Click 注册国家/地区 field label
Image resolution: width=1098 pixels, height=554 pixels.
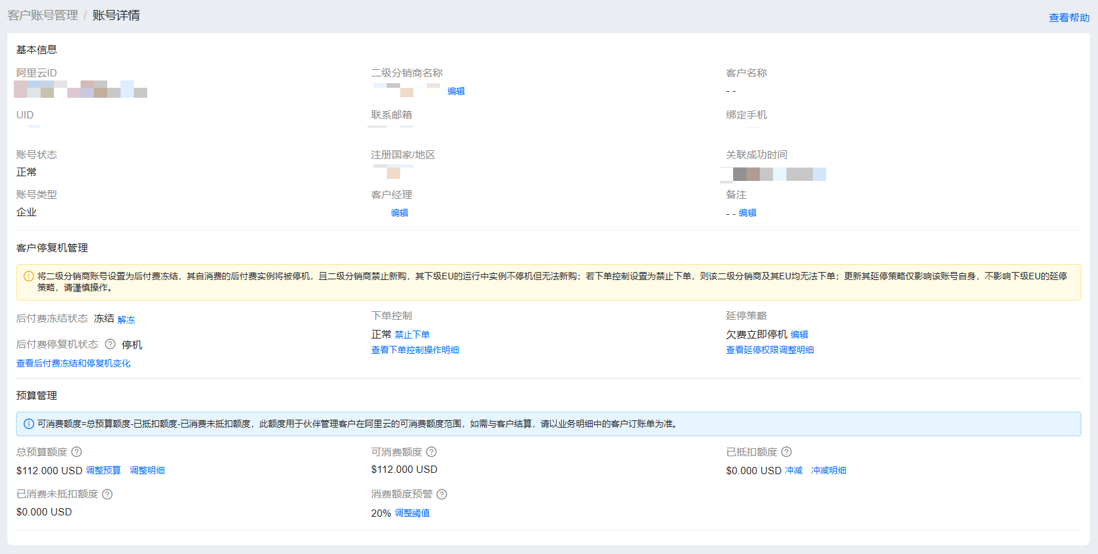pos(403,155)
